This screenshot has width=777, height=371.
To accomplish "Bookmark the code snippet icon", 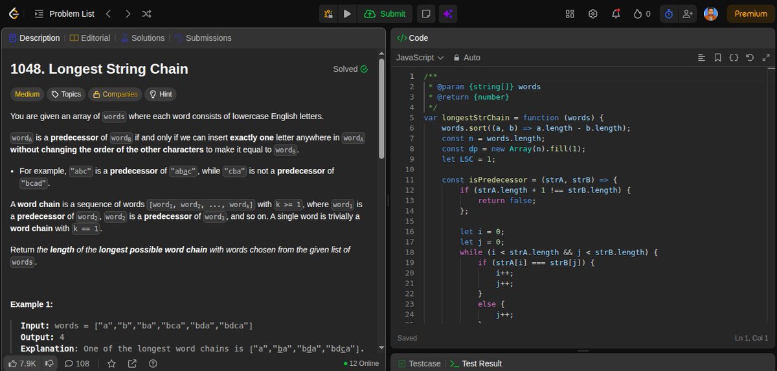I will (717, 58).
